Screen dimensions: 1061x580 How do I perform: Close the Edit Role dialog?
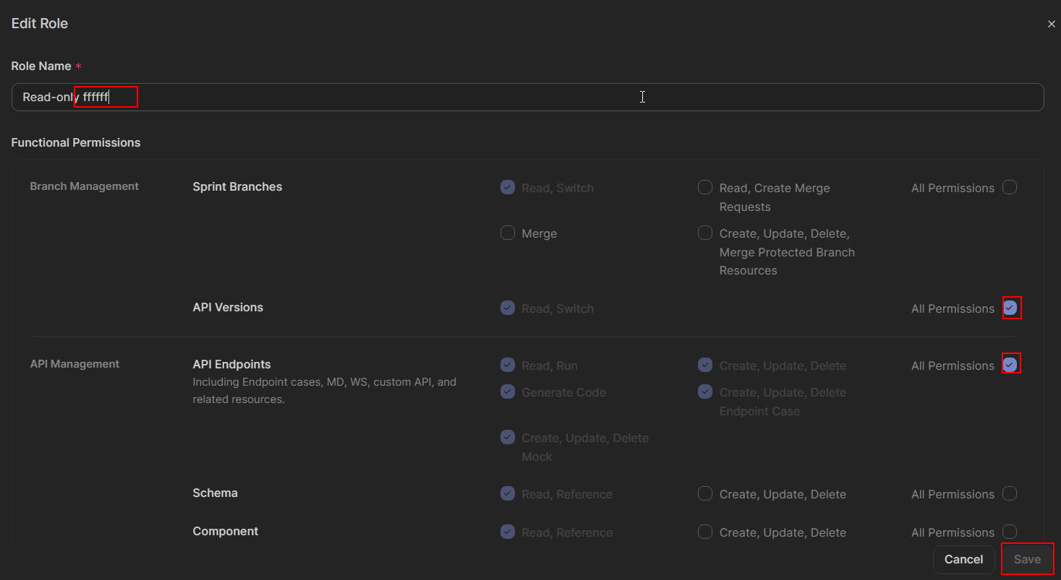point(1051,25)
